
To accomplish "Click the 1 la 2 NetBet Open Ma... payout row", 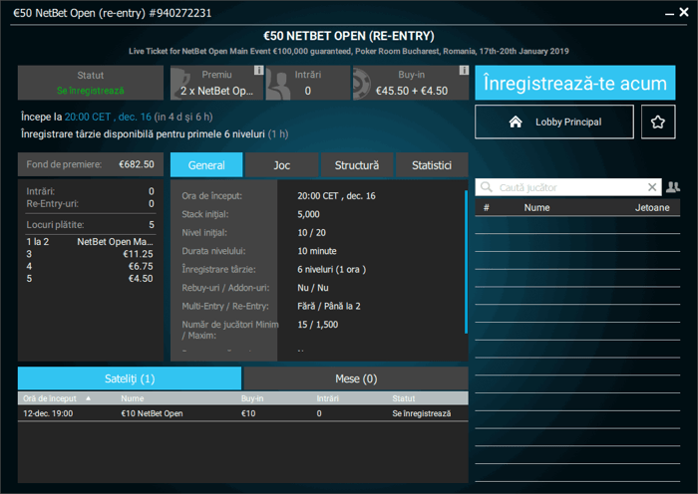I will [x=90, y=242].
